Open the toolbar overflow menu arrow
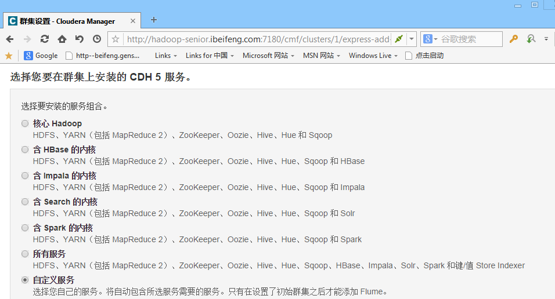555x299 pixels. coord(546,39)
